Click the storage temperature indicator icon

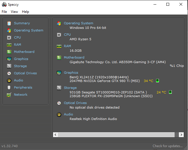click(170, 92)
